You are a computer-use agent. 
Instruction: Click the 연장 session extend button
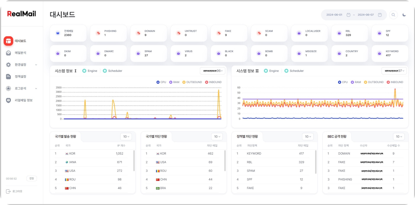point(32,179)
